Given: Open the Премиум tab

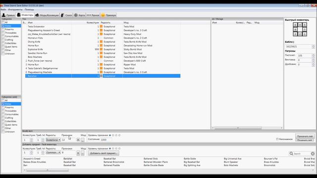Looking at the screenshot, I should 109,15.
